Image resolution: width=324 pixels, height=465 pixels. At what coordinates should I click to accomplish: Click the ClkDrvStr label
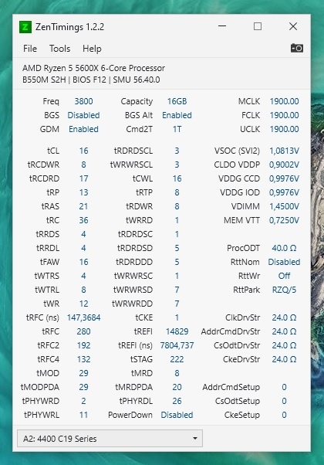[242, 317]
